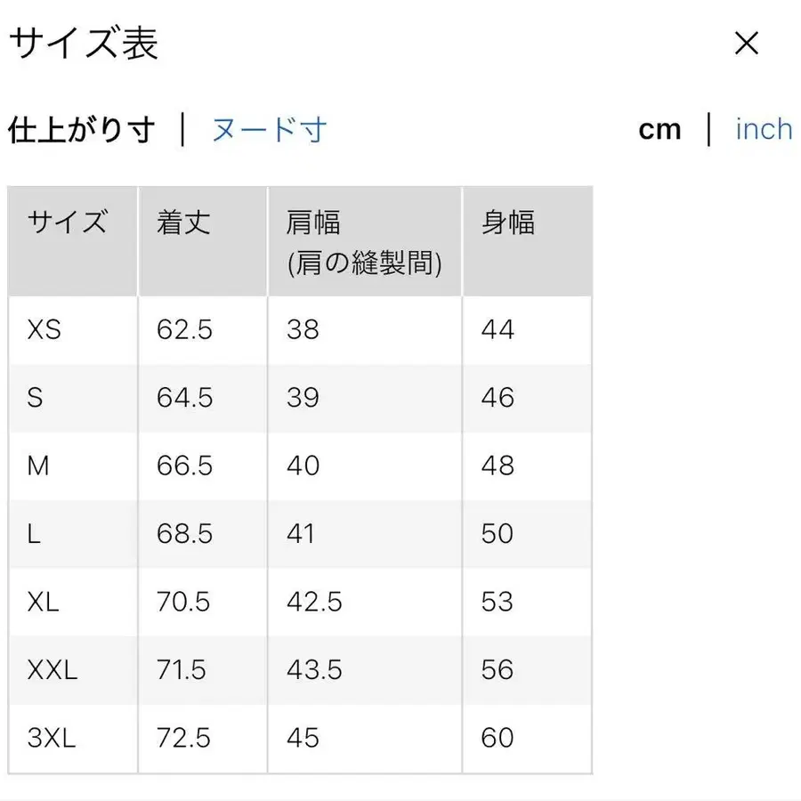Click the サイズ表 title
Screen dimensions: 801x801
pyautogui.click(x=85, y=44)
